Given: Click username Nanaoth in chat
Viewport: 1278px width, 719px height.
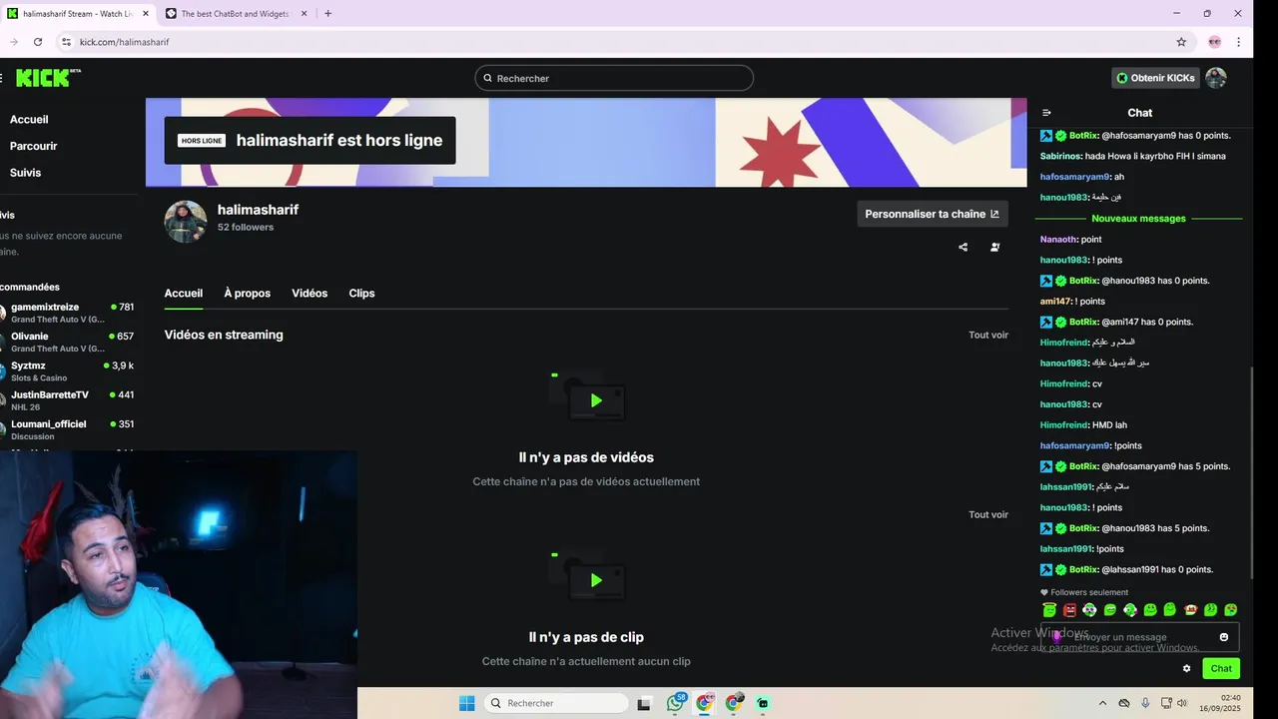Looking at the screenshot, I should [1058, 240].
